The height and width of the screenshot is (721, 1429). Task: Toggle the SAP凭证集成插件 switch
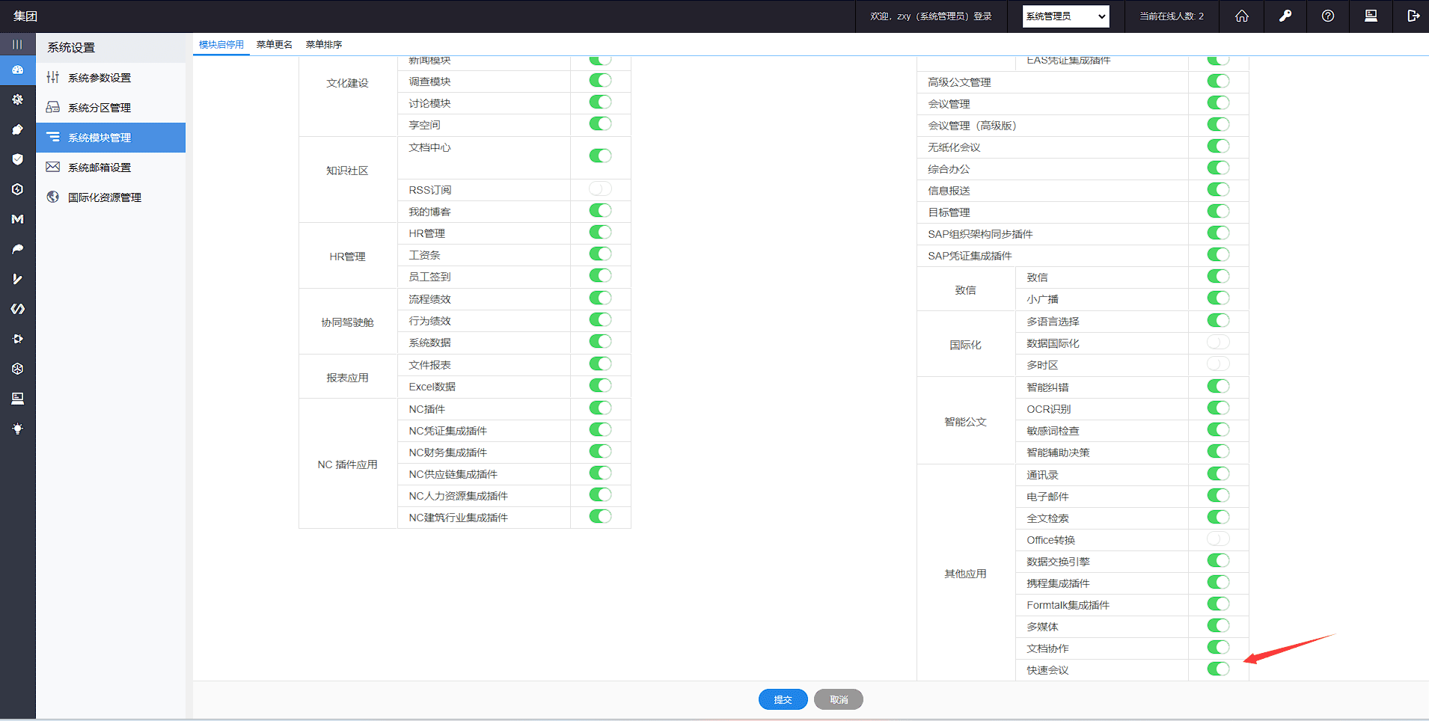[x=1218, y=254]
